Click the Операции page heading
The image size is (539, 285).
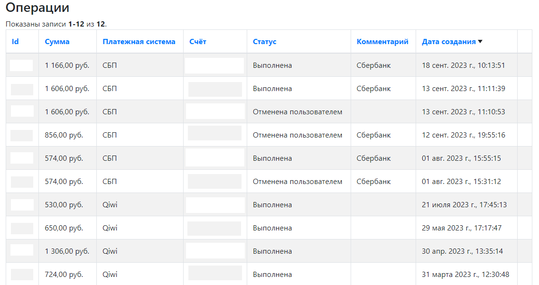(37, 8)
